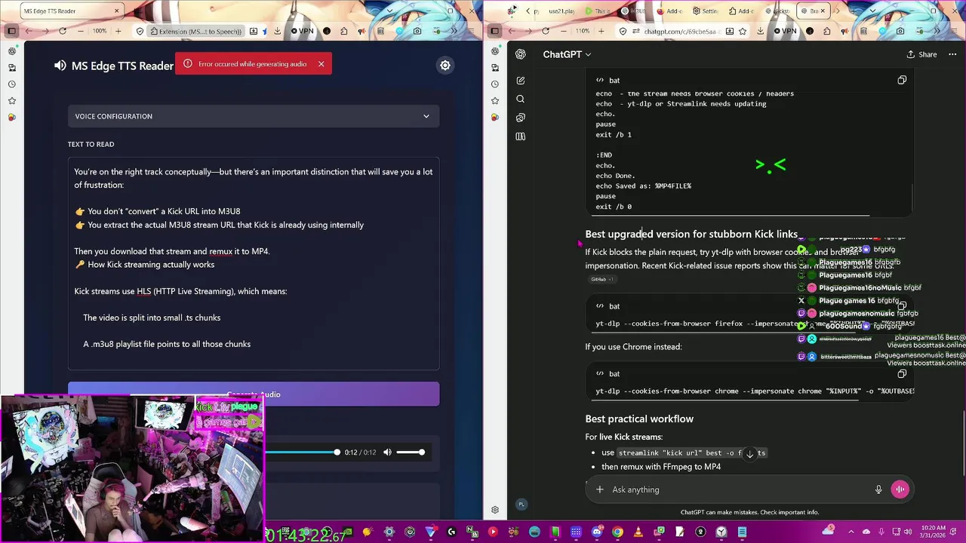Zoom out in the TTS Reader window

[80, 31]
